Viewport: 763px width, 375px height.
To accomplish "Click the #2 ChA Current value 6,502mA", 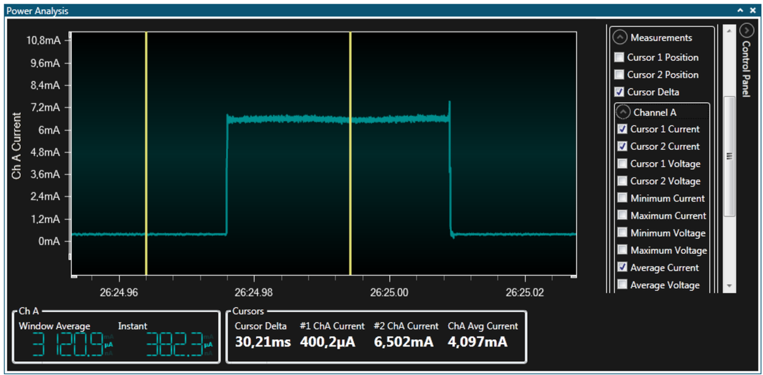I will [x=403, y=342].
